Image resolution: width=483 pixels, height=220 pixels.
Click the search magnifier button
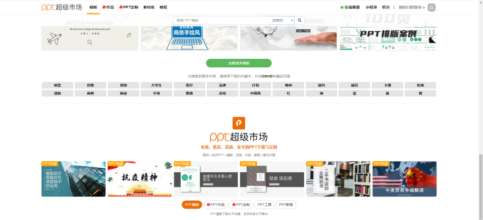(299, 20)
